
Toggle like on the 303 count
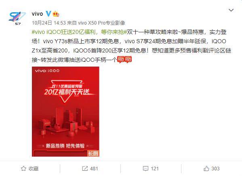211,168
